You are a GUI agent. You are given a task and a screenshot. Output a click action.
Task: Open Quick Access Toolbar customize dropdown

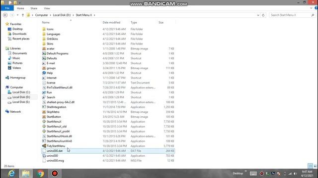coord(19,3)
